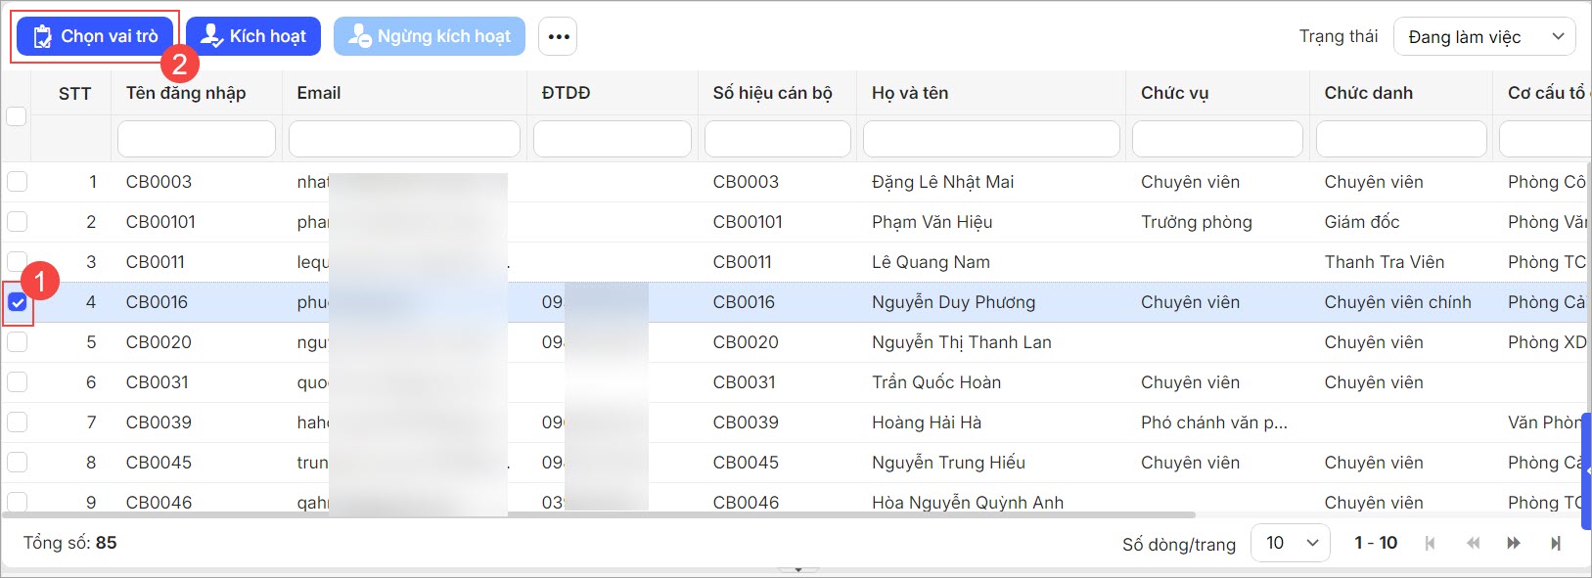This screenshot has width=1592, height=578.
Task: Sort by the Họ và tên column header
Action: click(910, 93)
